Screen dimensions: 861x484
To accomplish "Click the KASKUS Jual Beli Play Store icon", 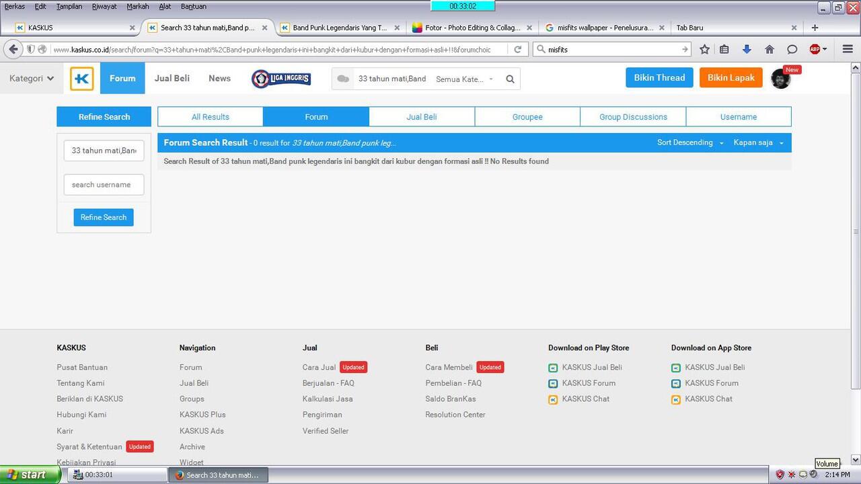I will click(x=553, y=368).
